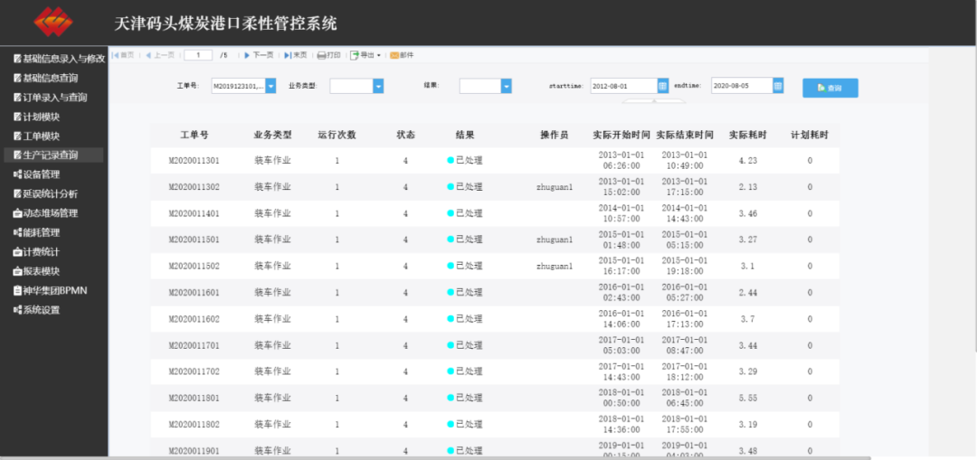
Task: Click work order M2020011501 cell
Action: click(194, 239)
